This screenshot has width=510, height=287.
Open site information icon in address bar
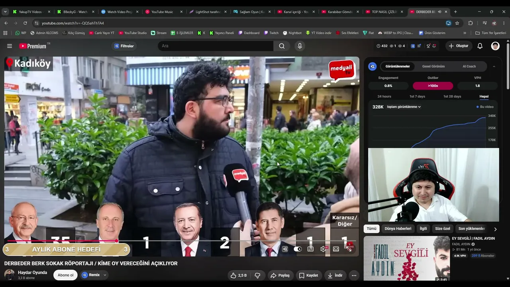click(37, 23)
